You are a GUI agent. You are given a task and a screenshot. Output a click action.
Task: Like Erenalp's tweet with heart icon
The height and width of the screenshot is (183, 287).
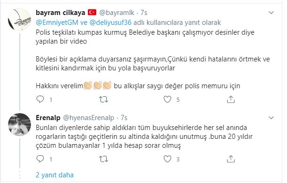pyautogui.click(x=167, y=159)
